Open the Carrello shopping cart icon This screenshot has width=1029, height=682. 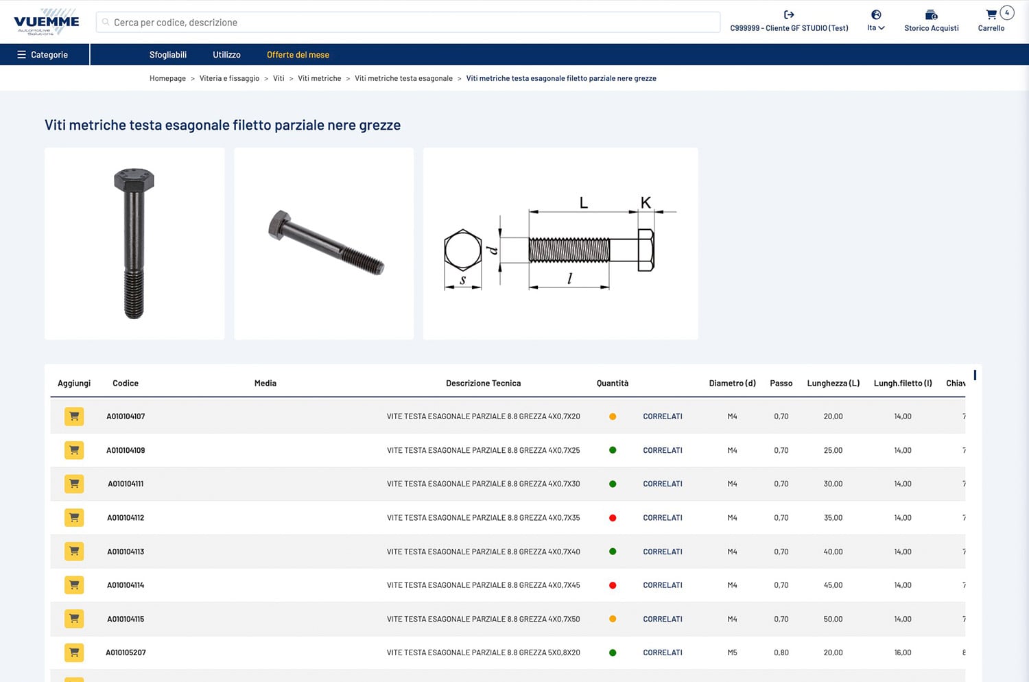click(x=991, y=15)
